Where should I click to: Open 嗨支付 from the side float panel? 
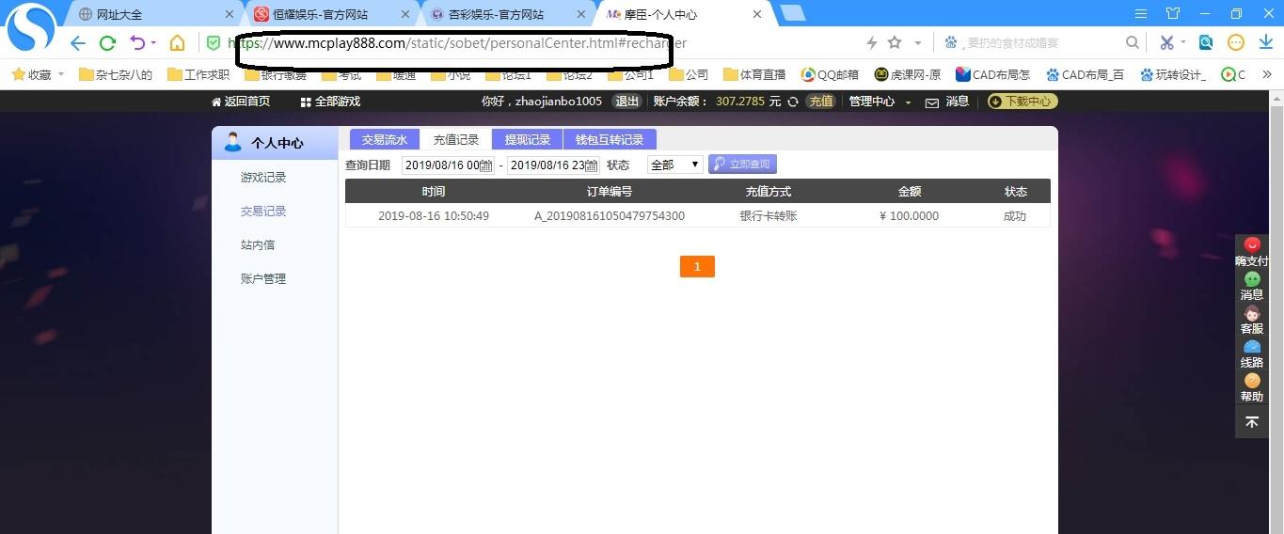tap(1252, 252)
